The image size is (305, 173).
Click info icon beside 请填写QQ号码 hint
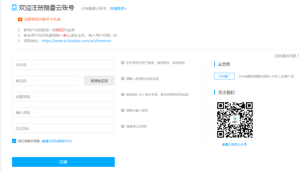[122, 126]
